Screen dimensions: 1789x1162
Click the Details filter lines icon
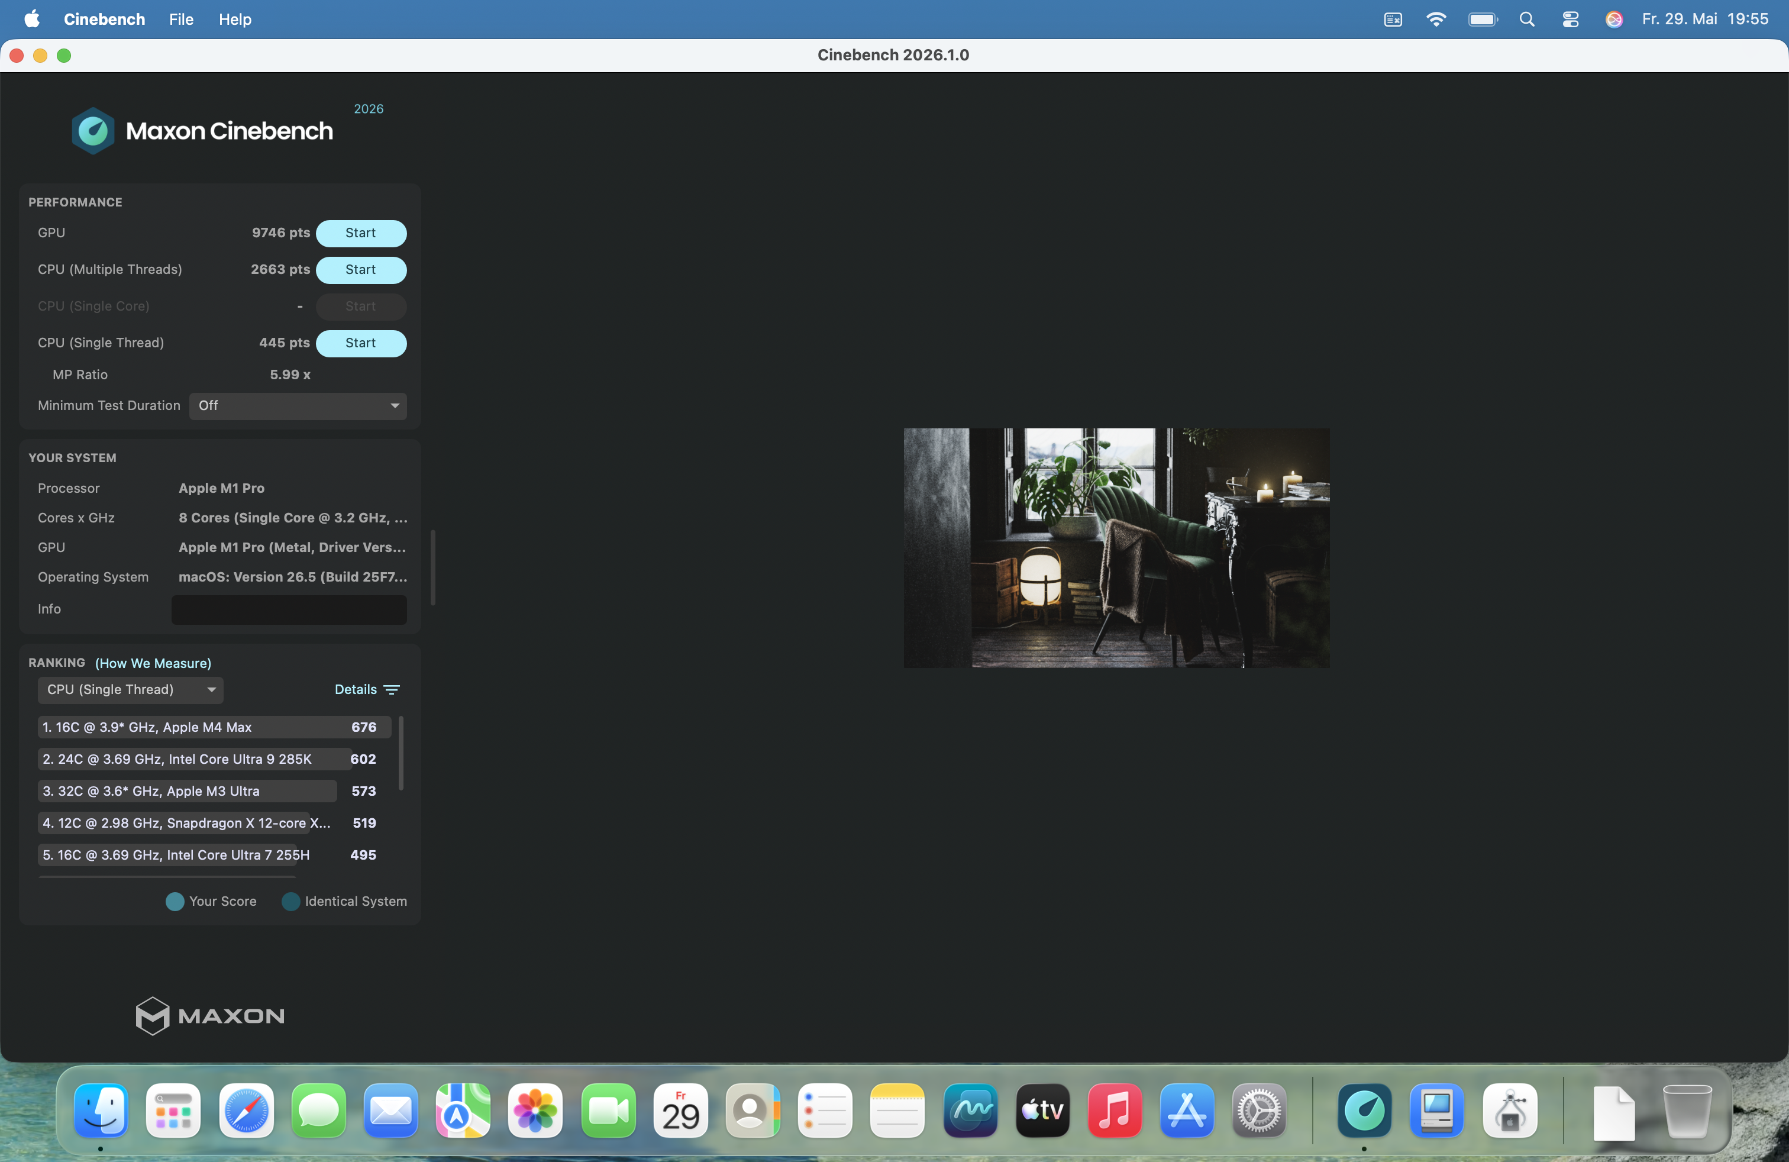click(392, 689)
